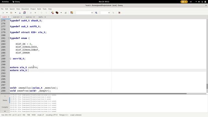Navigate forward with the toolbar arrow
The image size is (208, 117).
pyautogui.click(x=46, y=13)
